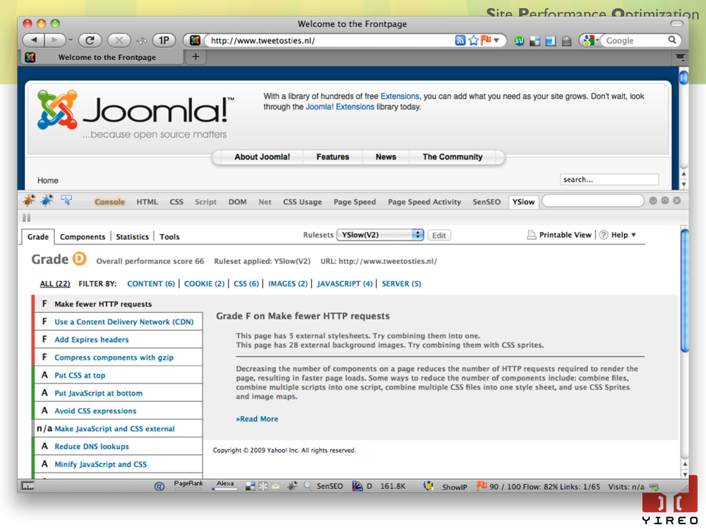Select the 'Add Expires headers' rule

coord(118,339)
